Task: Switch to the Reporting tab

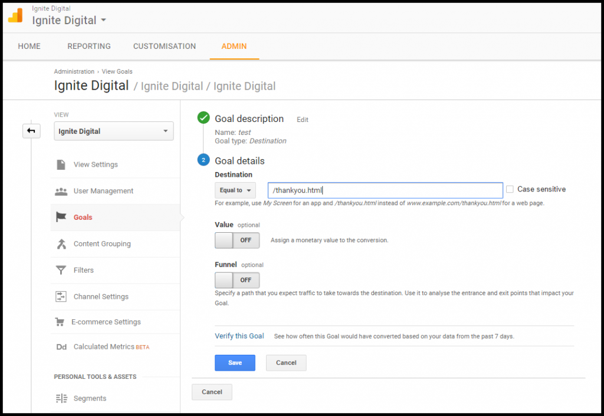Action: 89,47
